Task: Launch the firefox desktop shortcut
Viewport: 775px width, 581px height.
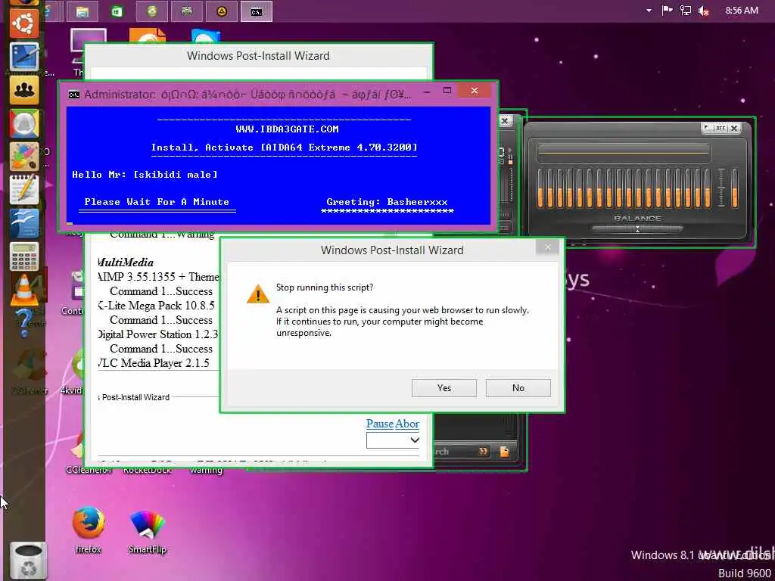Action: 88,529
